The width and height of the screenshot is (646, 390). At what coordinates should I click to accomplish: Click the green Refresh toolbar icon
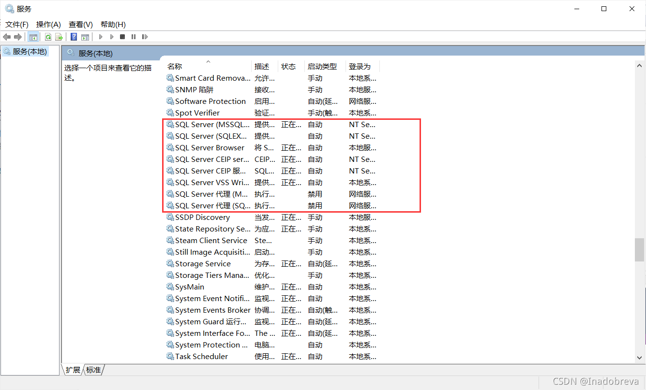point(48,37)
